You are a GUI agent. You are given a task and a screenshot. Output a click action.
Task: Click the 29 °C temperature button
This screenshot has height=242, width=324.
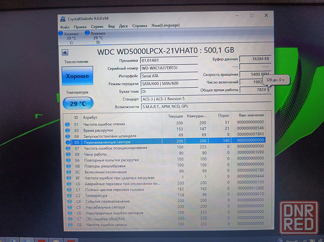tap(76, 104)
